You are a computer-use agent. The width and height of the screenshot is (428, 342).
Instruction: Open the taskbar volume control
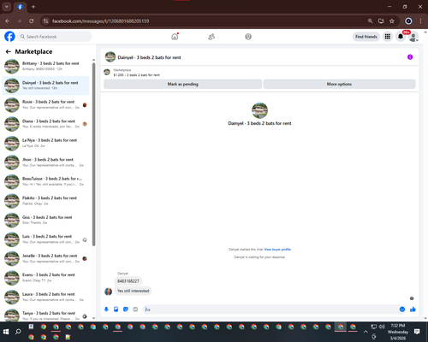click(x=382, y=327)
